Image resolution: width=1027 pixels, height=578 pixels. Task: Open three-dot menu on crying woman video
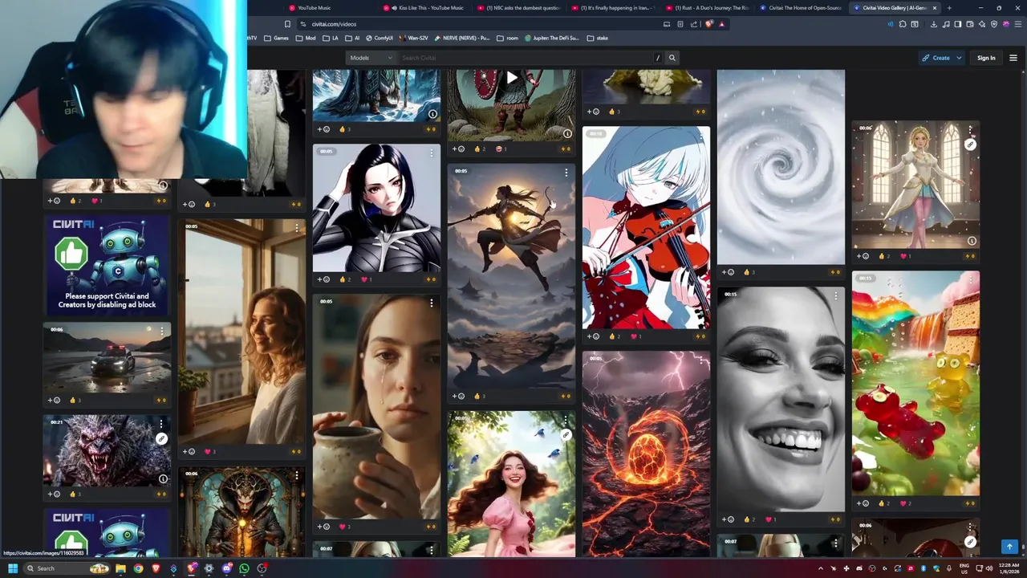431,303
